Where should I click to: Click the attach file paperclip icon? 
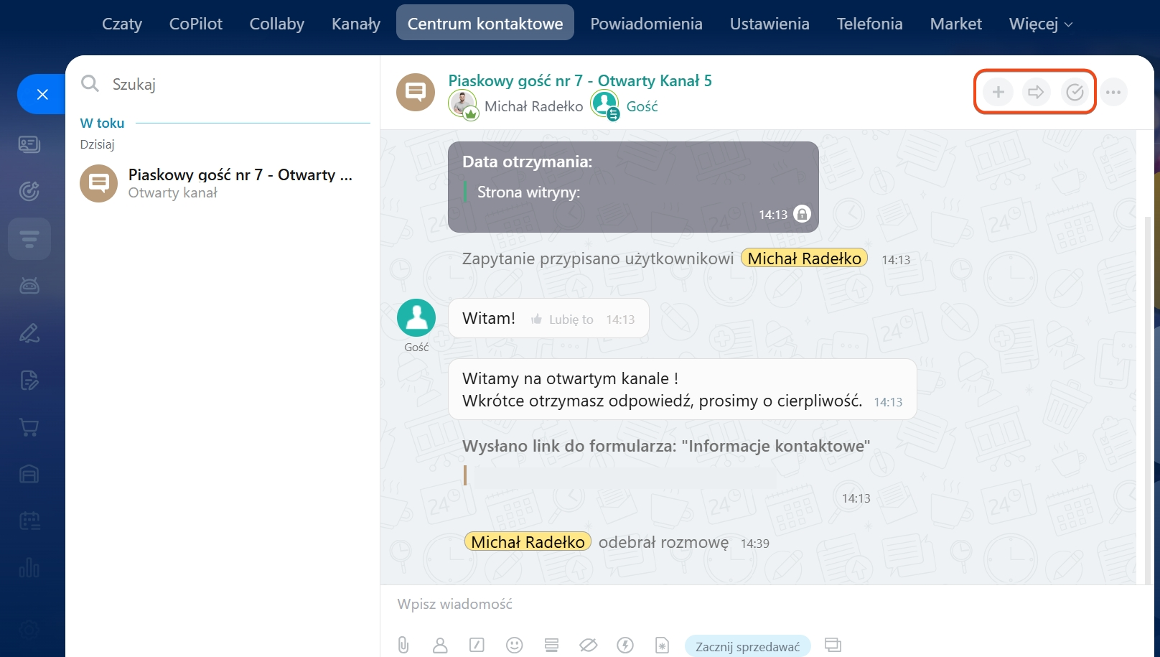click(x=403, y=645)
